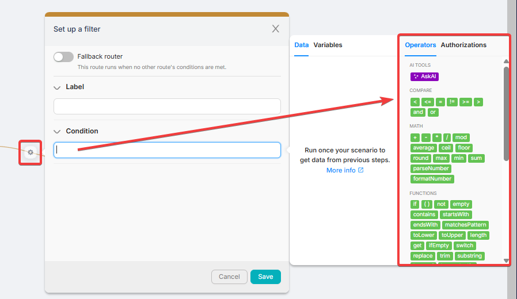Open the Authorizations tab
Image resolution: width=517 pixels, height=299 pixels.
click(463, 45)
